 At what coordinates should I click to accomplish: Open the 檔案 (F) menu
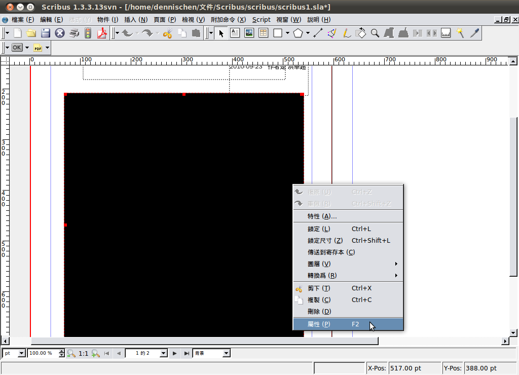(x=23, y=20)
